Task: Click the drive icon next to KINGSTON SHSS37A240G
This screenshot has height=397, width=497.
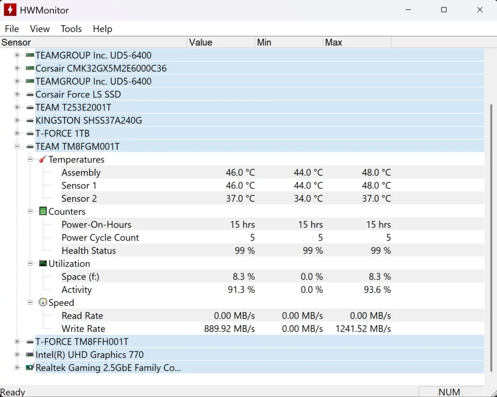Action: [30, 120]
